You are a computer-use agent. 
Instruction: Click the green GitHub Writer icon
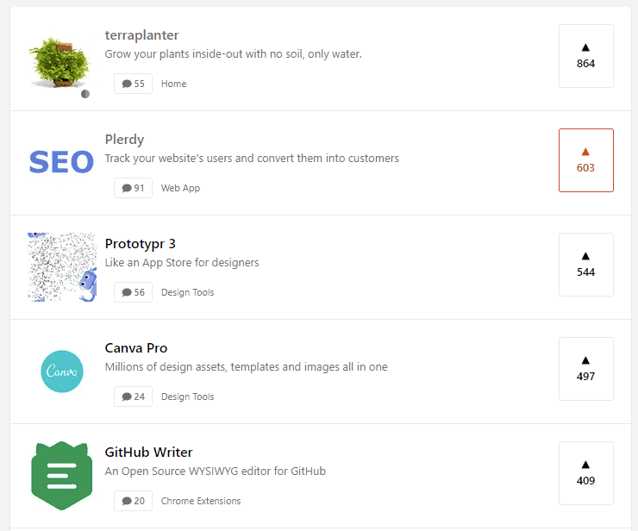point(61,476)
